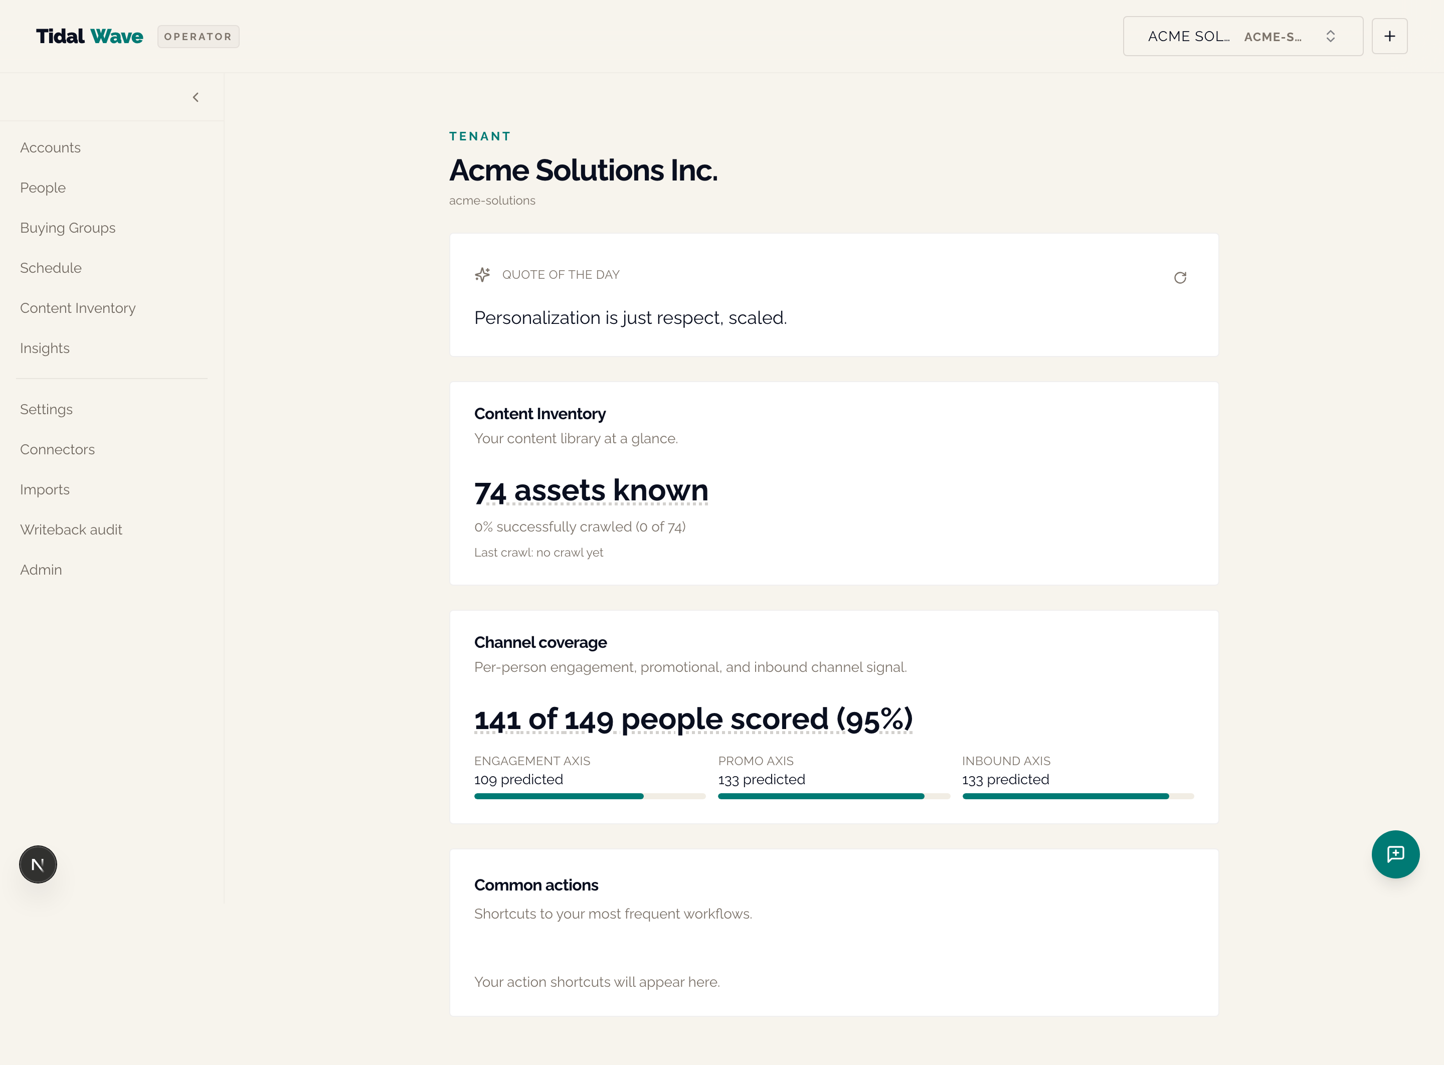Collapse the sidebar with the chevron
1444x1065 pixels.
click(x=196, y=97)
